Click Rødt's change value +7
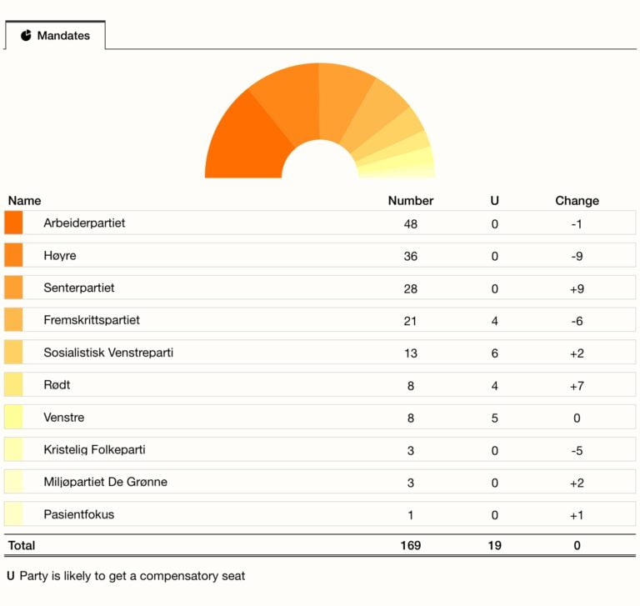 click(577, 386)
